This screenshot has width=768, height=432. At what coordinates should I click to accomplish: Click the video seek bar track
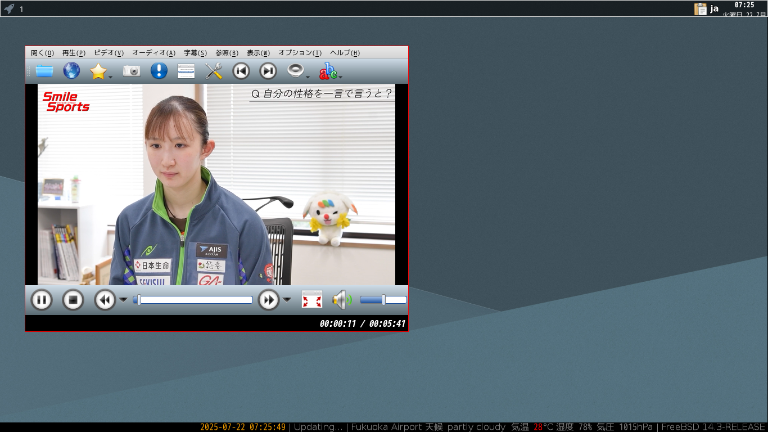point(193,300)
